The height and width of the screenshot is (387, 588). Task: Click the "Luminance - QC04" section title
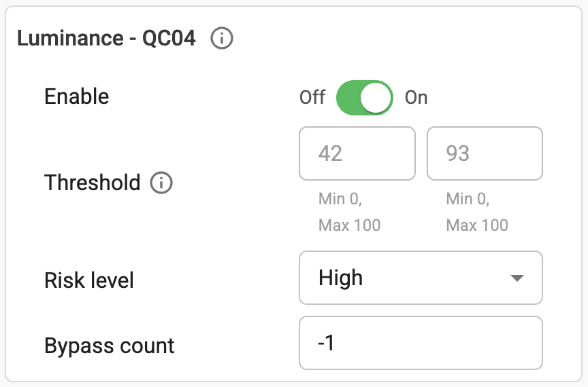[x=106, y=39]
